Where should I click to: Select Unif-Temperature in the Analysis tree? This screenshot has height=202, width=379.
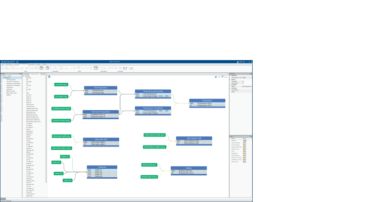point(11,80)
